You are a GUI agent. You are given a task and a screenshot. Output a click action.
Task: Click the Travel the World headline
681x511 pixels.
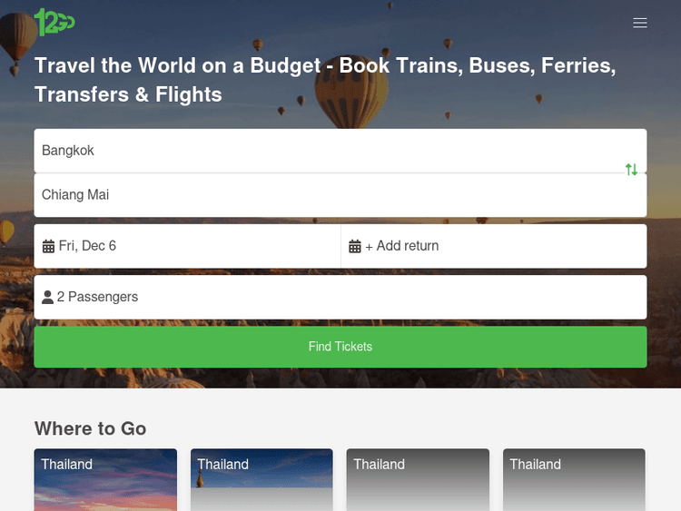click(x=325, y=80)
